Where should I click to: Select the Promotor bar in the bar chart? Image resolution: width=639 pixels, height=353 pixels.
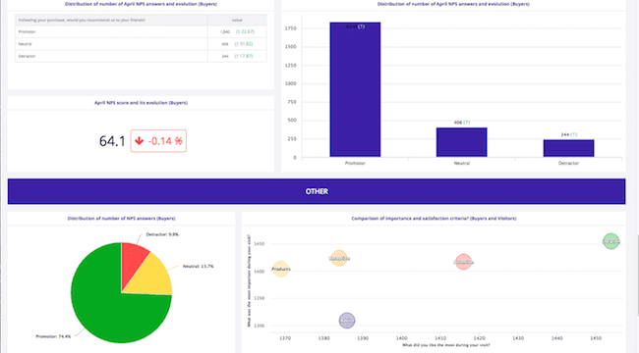click(x=355, y=89)
